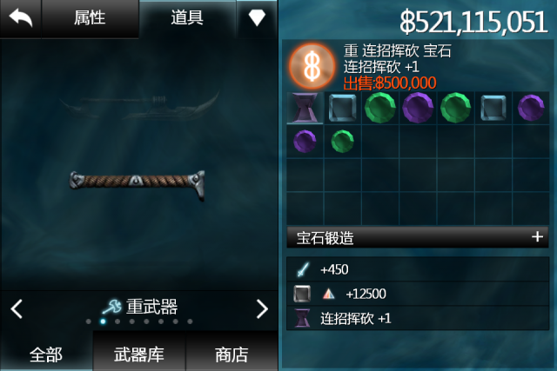This screenshot has width=557, height=371.
Task: Pick the first green round gem
Action: click(x=380, y=108)
